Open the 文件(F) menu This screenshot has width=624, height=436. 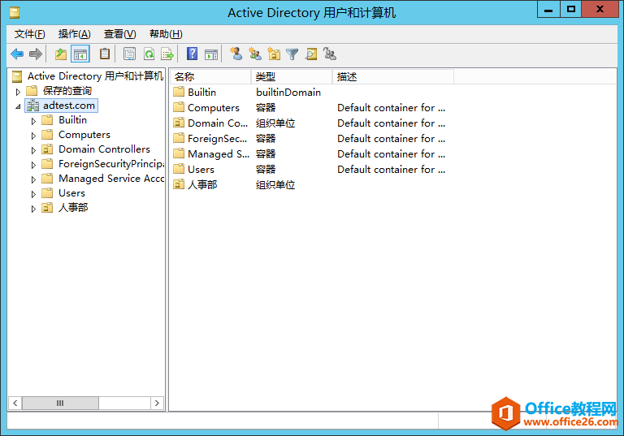point(30,34)
